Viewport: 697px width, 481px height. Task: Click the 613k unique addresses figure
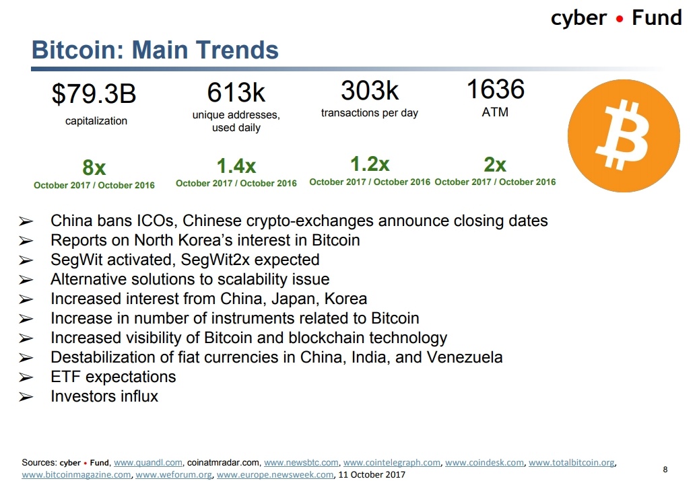tap(236, 92)
